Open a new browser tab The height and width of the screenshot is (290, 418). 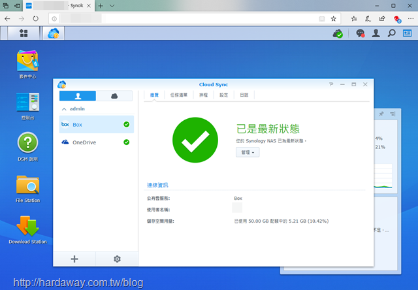pyautogui.click(x=101, y=6)
